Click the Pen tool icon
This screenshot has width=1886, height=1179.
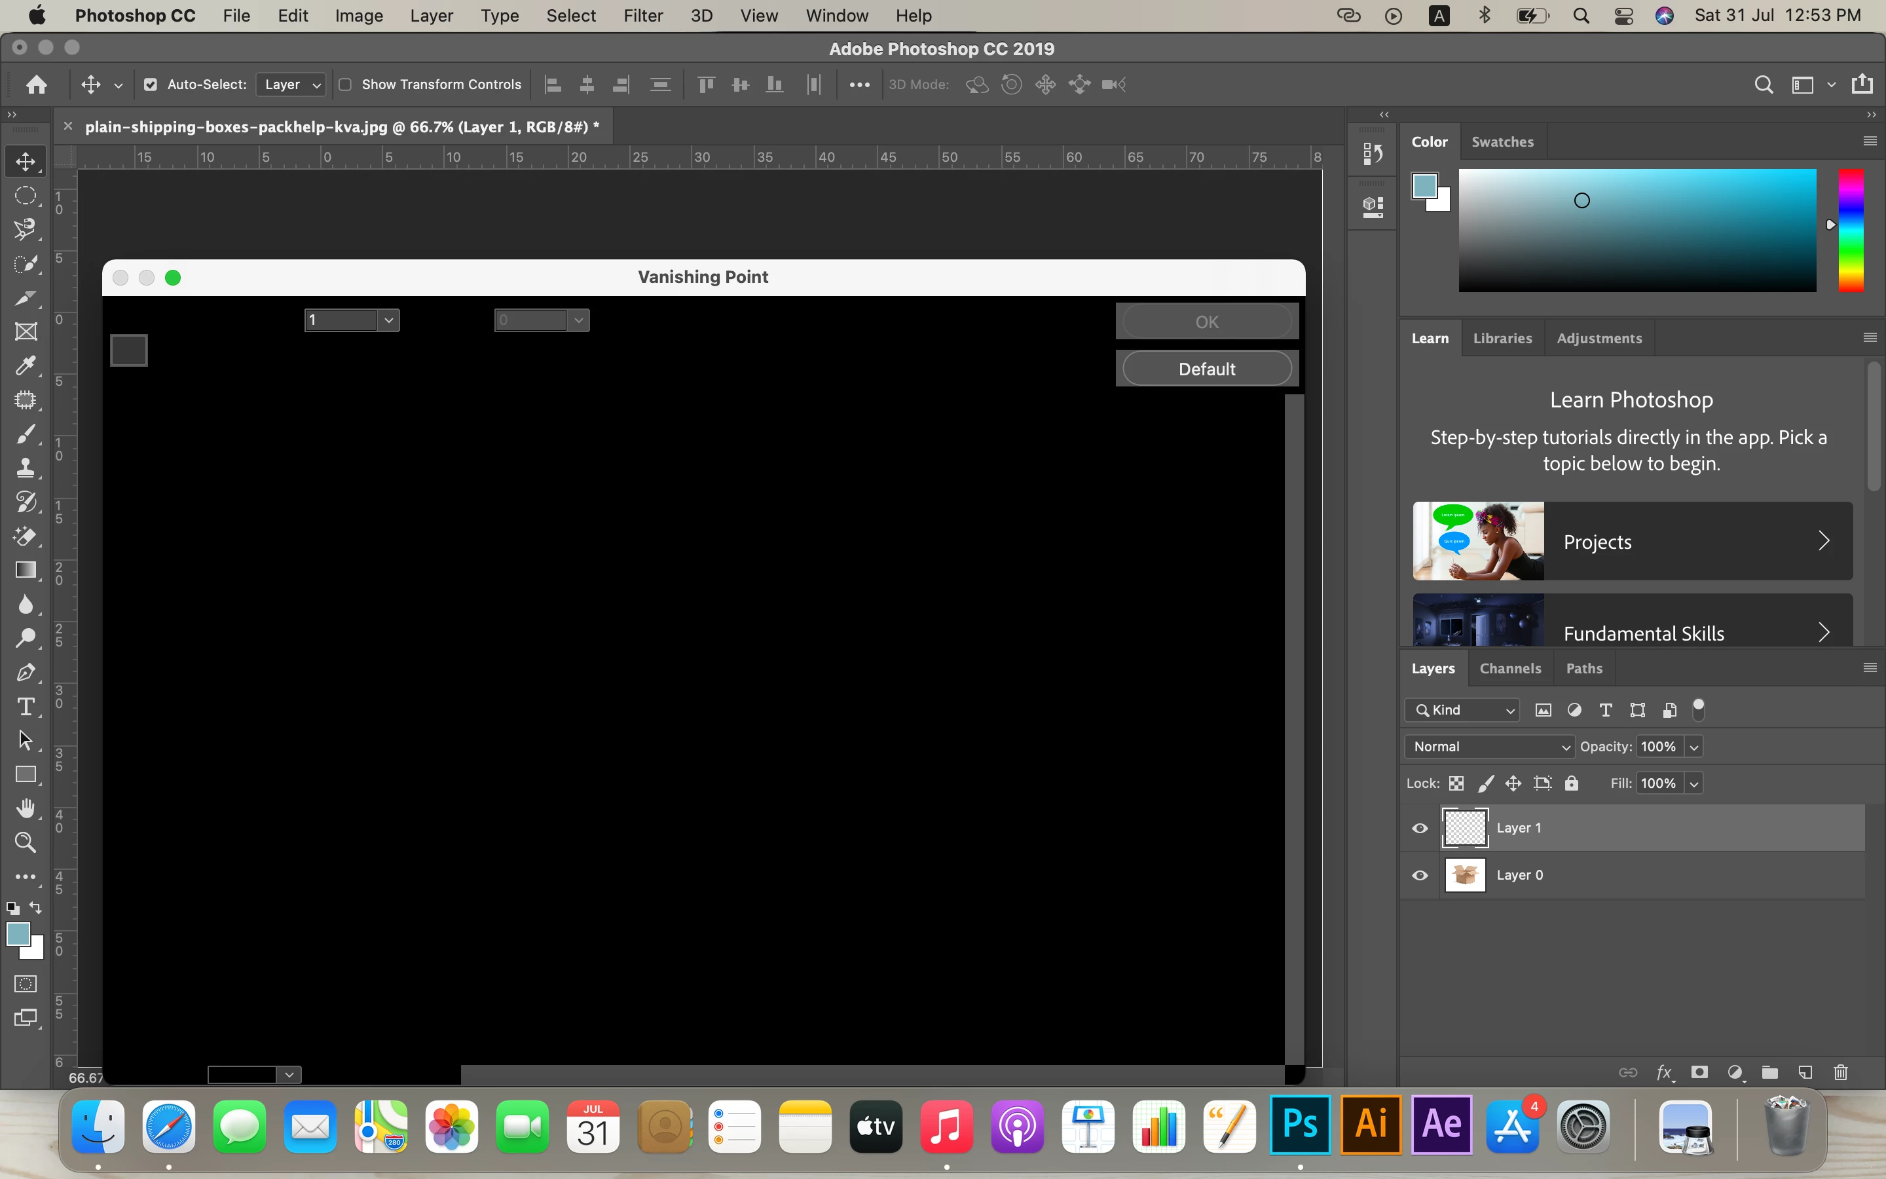(x=26, y=672)
